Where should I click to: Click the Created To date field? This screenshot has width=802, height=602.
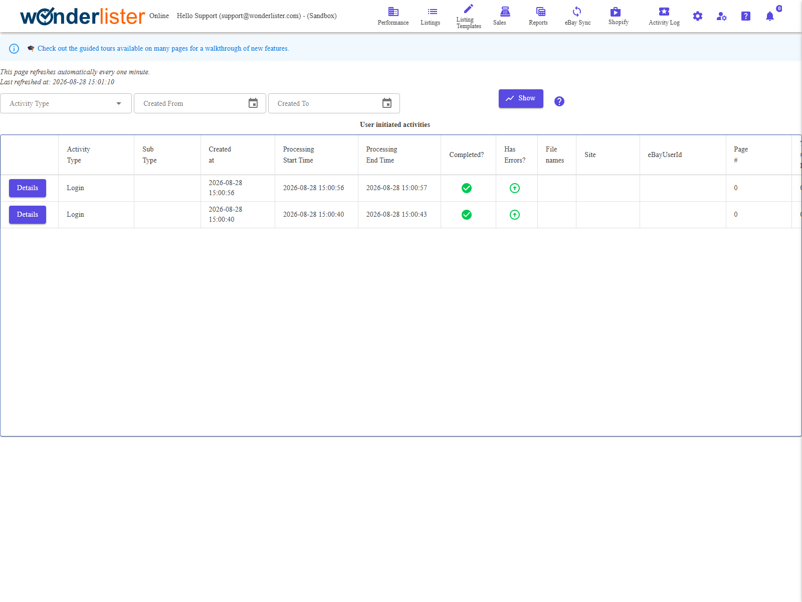(334, 103)
